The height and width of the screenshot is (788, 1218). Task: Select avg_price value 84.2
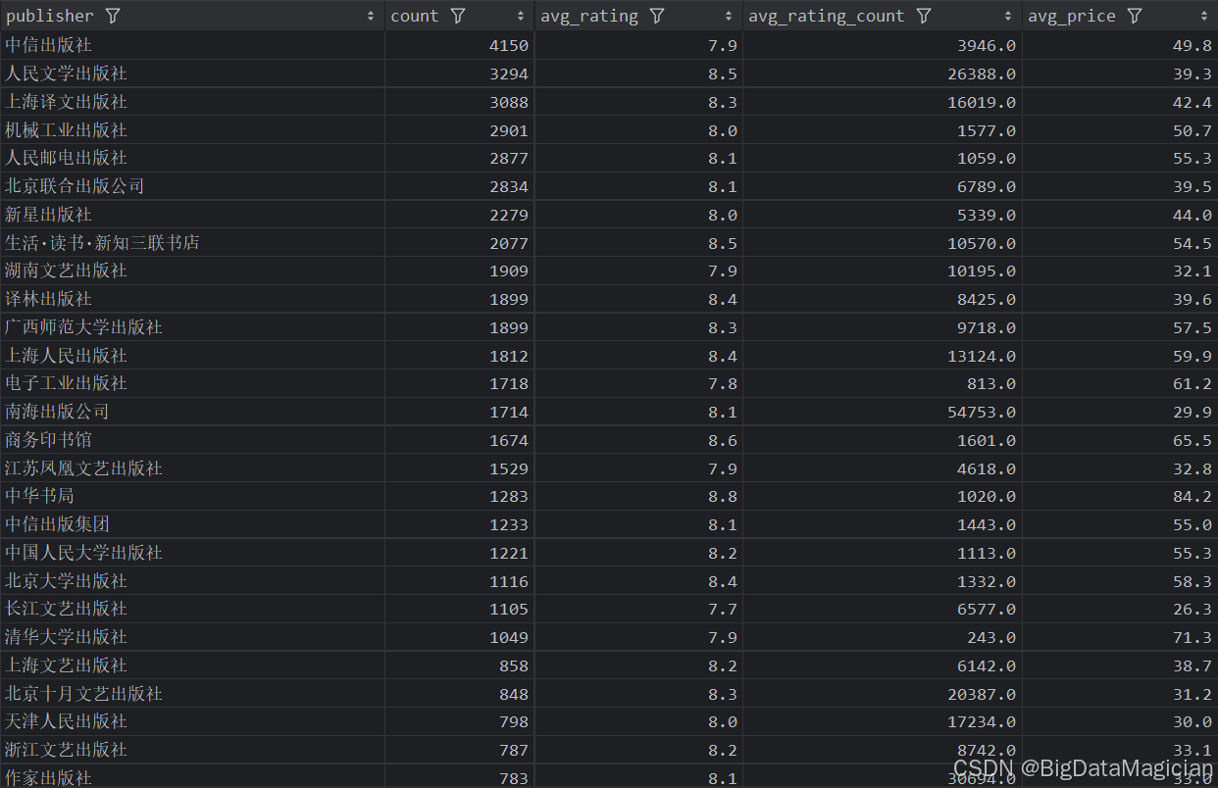click(x=1193, y=497)
